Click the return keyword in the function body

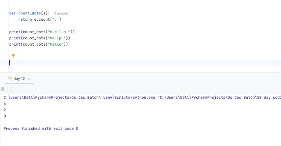pyautogui.click(x=25, y=19)
